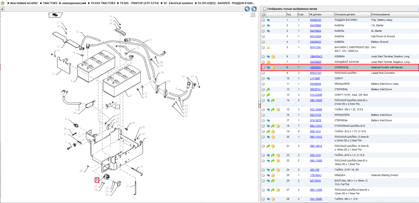Navigate to 'T9.505 - ТРАКТОР (2/11-12/14)' breadcrumb
The height and width of the screenshot is (203, 419).
(138, 3)
